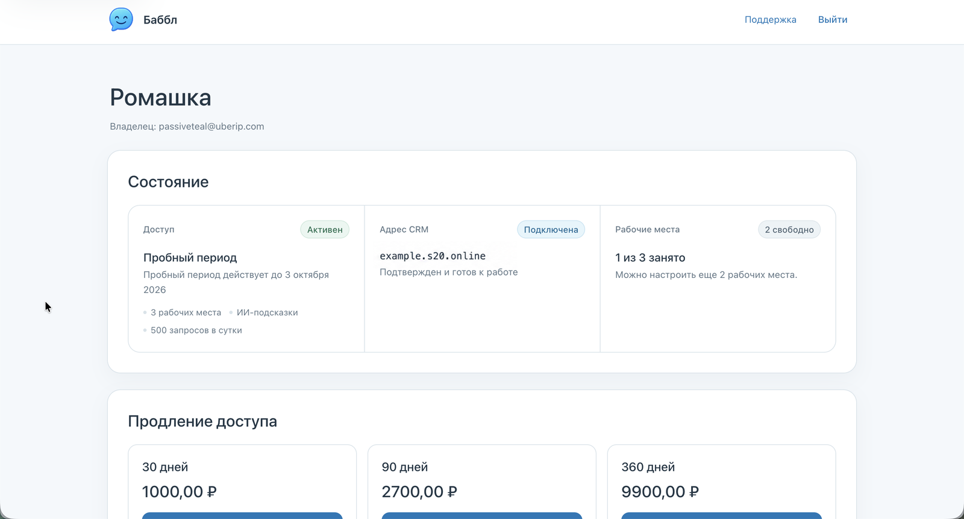Select the Ромашка company heading
This screenshot has height=519, width=964.
[160, 98]
